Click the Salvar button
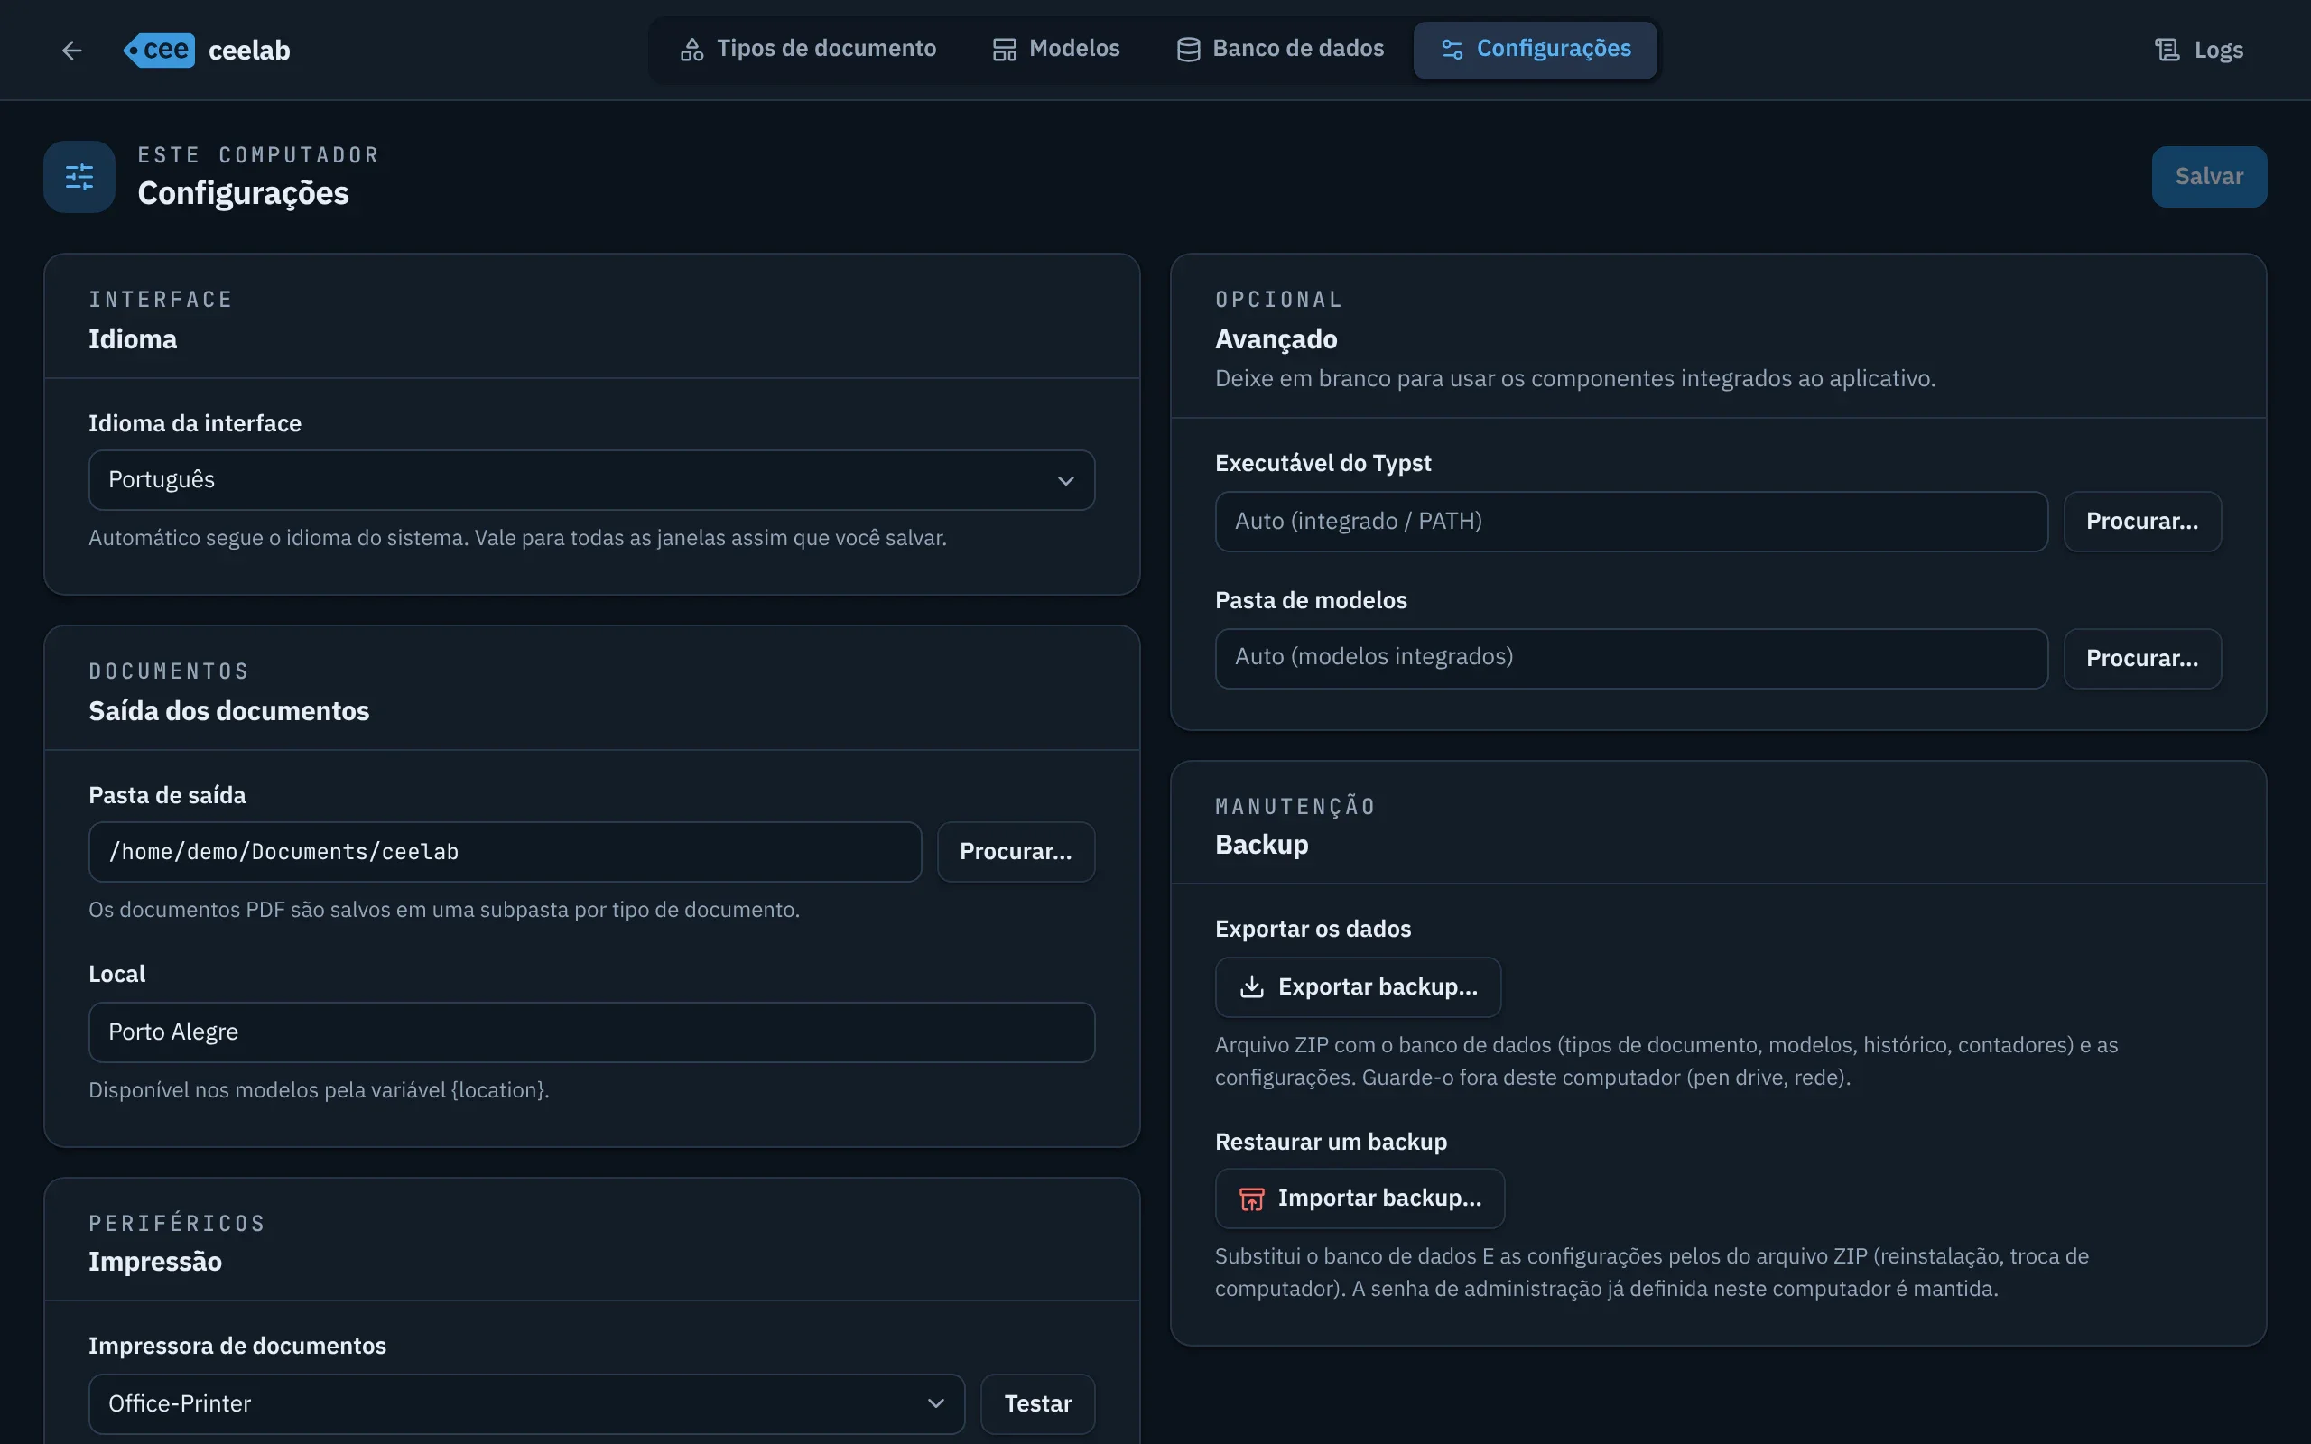 tap(2209, 177)
